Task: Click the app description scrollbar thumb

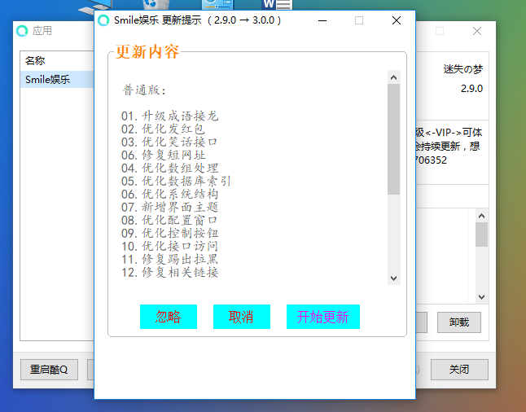Action: pos(481,234)
